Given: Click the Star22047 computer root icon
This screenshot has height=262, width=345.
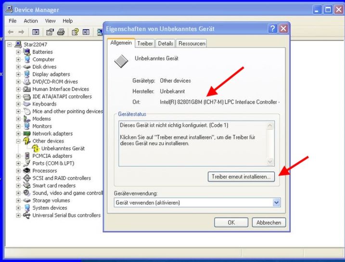Looking at the screenshot, I should coord(18,44).
